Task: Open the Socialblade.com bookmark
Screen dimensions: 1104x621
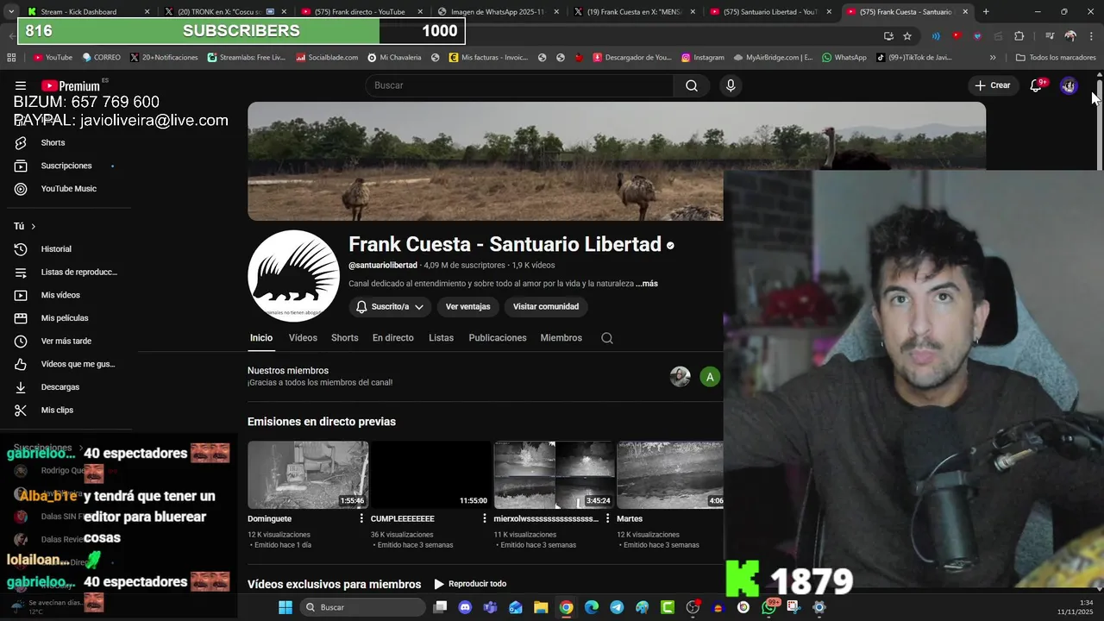Action: point(327,58)
